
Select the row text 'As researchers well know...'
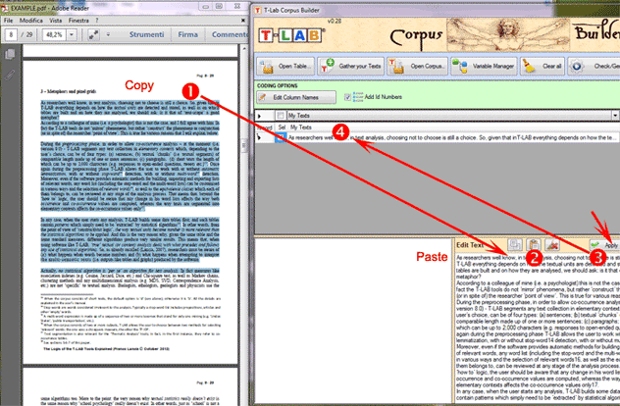(453, 137)
